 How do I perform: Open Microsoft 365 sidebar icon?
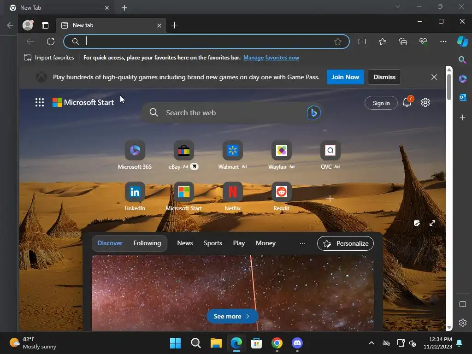463,79
